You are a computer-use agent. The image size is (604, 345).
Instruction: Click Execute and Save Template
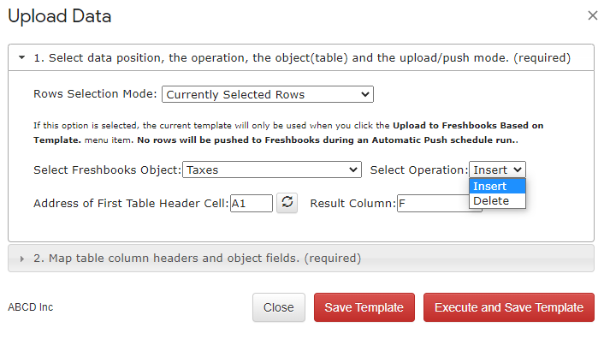[509, 307]
